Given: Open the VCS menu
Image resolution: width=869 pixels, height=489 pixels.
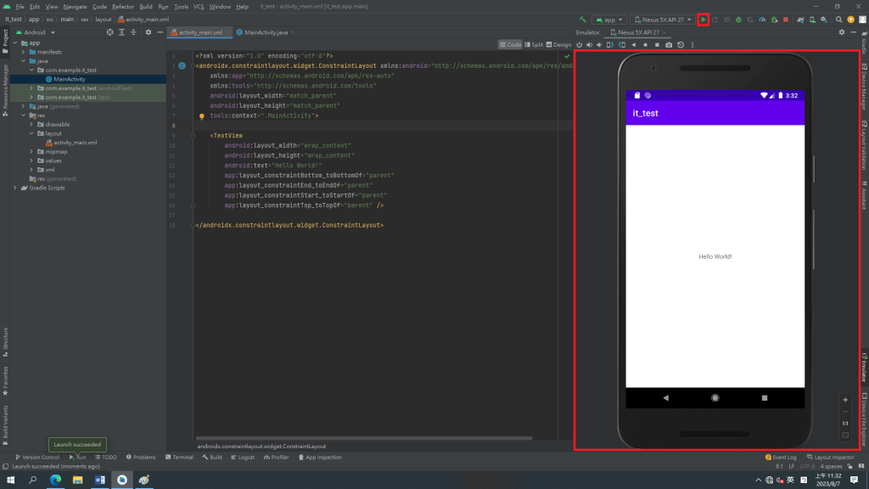Looking at the screenshot, I should pos(199,7).
